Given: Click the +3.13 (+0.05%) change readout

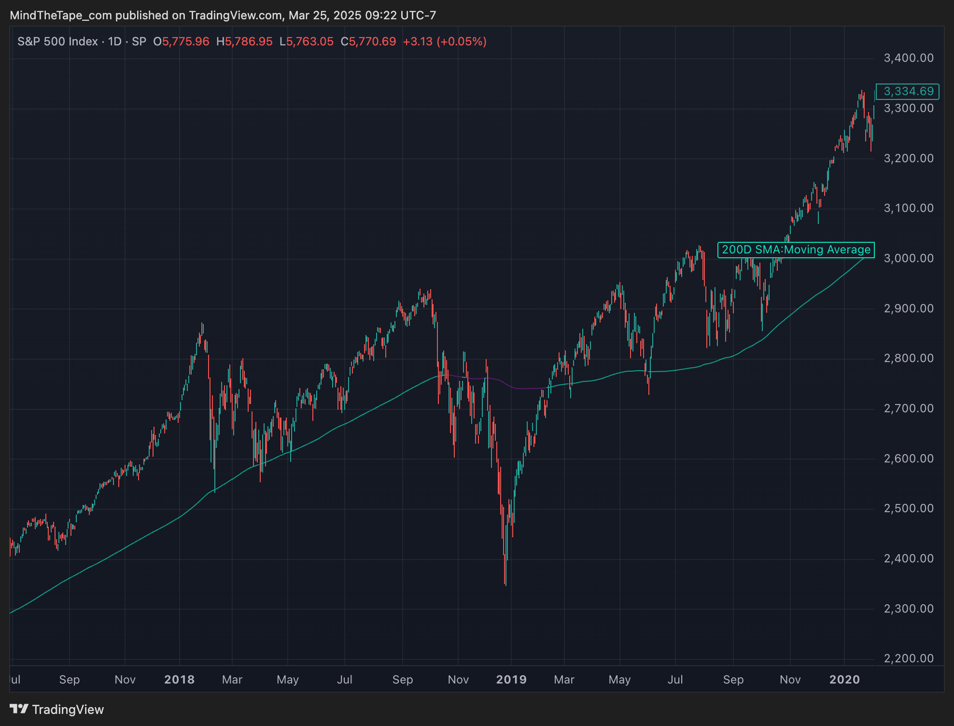Looking at the screenshot, I should (x=444, y=42).
